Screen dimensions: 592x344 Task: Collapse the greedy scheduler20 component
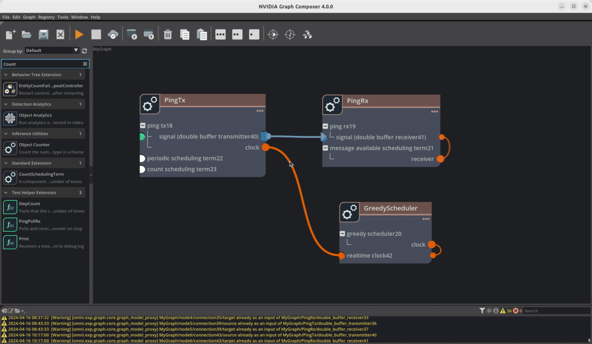coord(343,234)
